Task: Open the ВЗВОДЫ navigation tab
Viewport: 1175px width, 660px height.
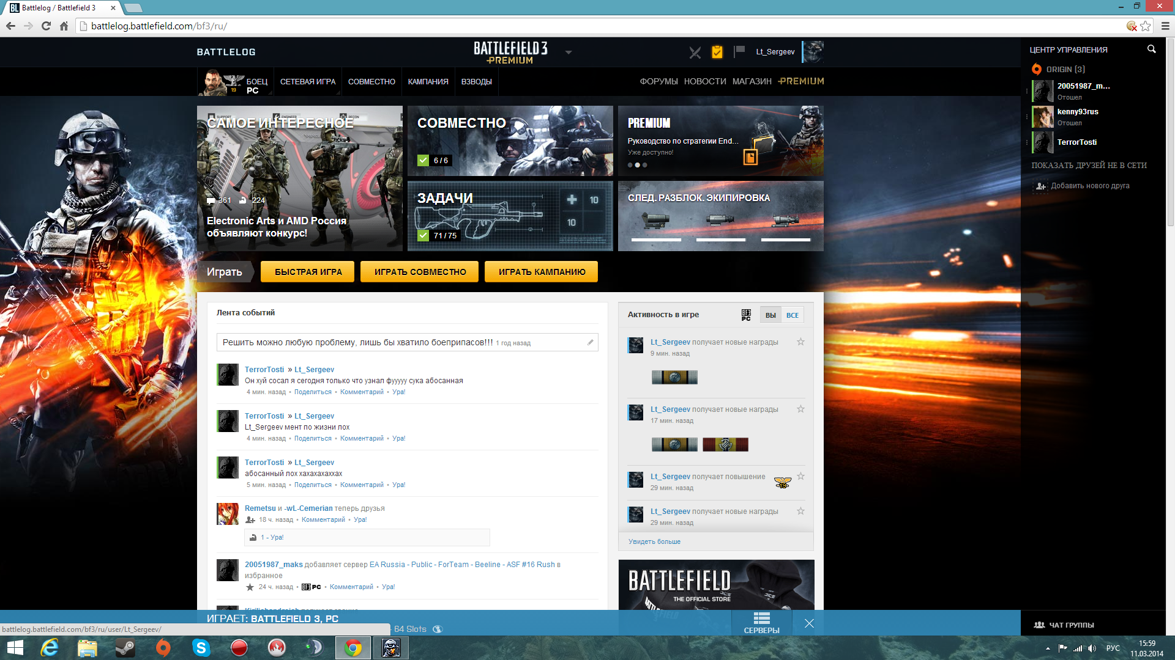Action: coord(476,81)
